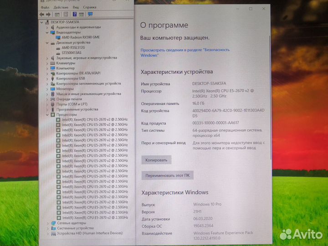Minimize the О программе settings window
Viewport: 328px width, 246px height.
(238, 9)
